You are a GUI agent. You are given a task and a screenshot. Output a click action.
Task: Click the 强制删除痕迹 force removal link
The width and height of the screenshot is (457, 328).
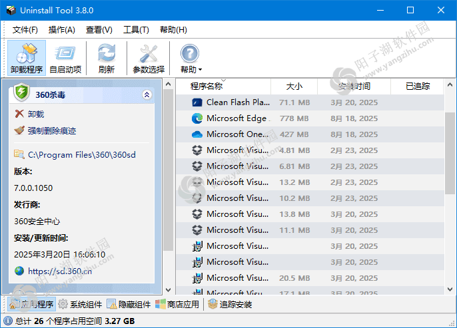52,130
